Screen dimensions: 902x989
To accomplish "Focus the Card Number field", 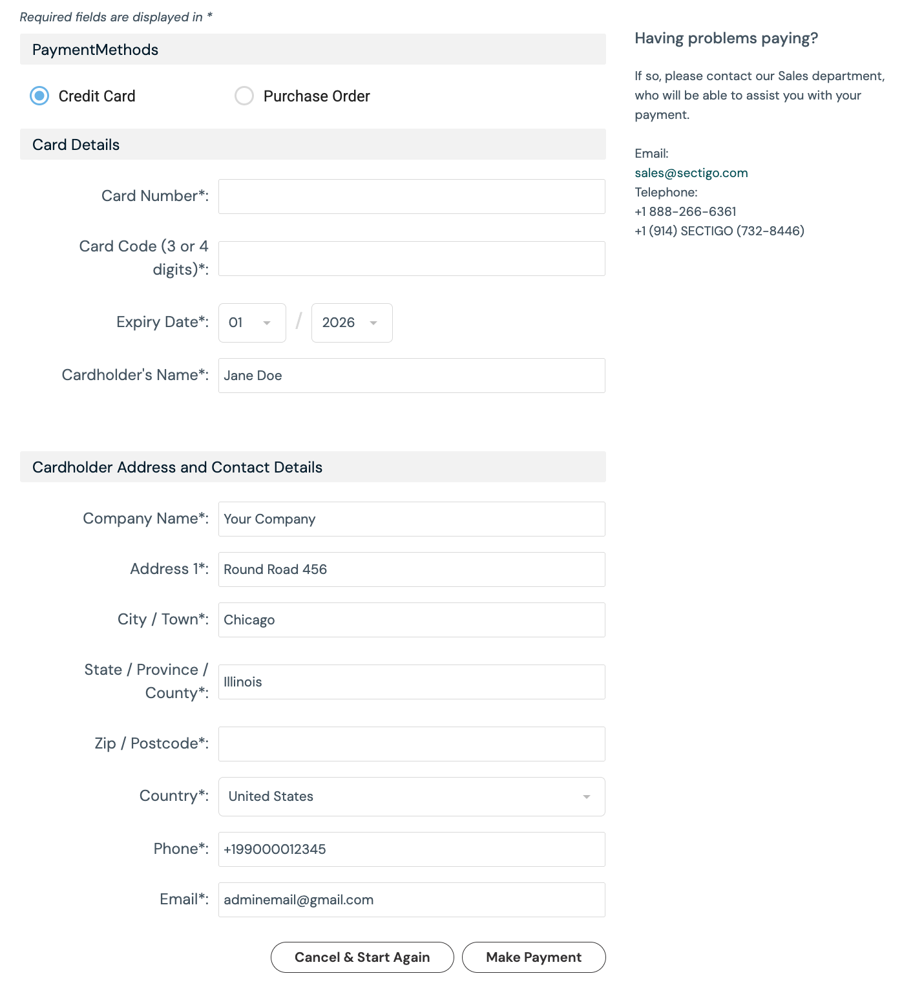I will coord(412,197).
